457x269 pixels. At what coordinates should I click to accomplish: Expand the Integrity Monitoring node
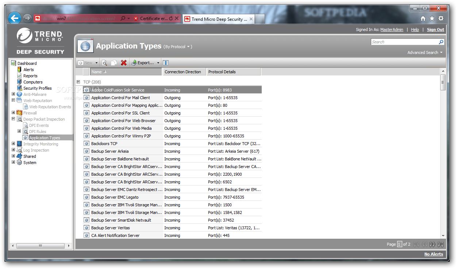[14, 144]
